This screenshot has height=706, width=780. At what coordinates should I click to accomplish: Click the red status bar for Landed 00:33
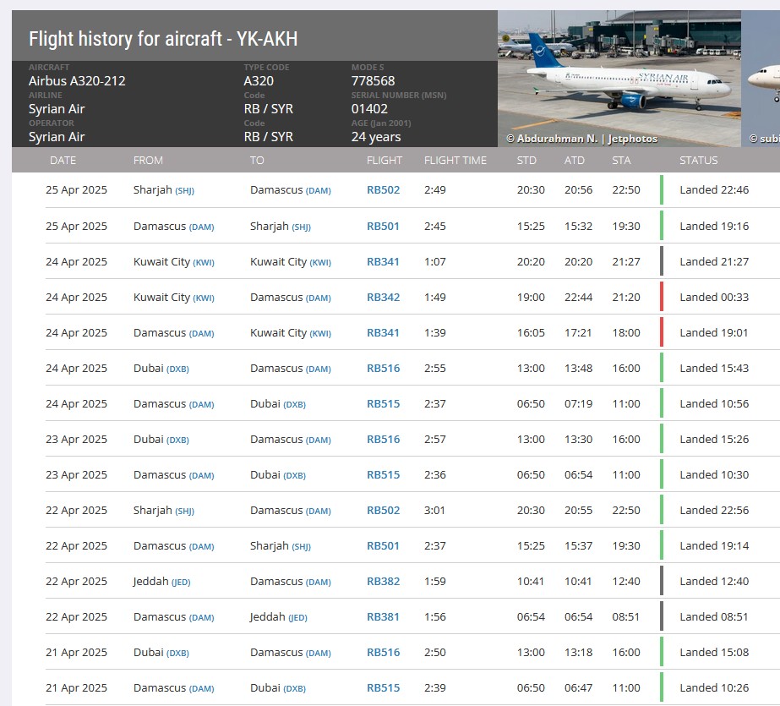pyautogui.click(x=662, y=297)
